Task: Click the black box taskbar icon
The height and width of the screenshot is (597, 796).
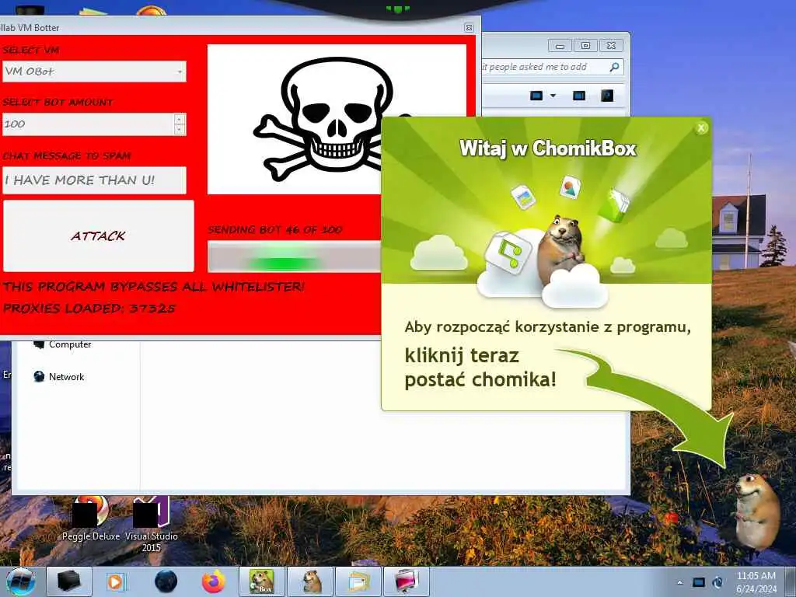Action: click(69, 581)
